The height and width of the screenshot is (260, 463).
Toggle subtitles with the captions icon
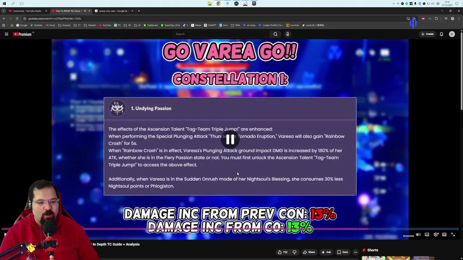coord(427,235)
